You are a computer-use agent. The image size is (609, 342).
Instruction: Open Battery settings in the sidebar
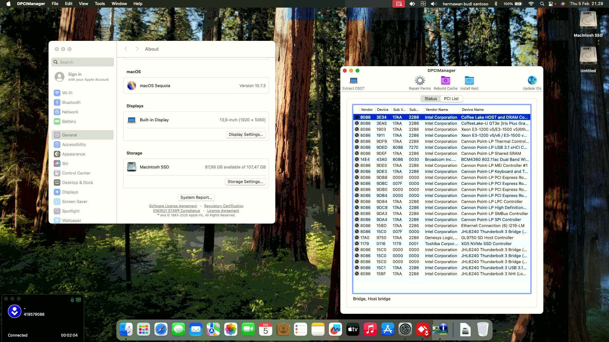point(82,122)
